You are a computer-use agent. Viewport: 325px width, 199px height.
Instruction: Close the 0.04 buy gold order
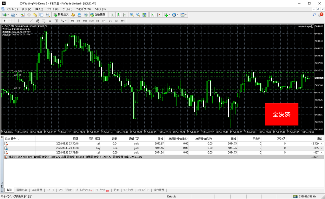[322, 148]
